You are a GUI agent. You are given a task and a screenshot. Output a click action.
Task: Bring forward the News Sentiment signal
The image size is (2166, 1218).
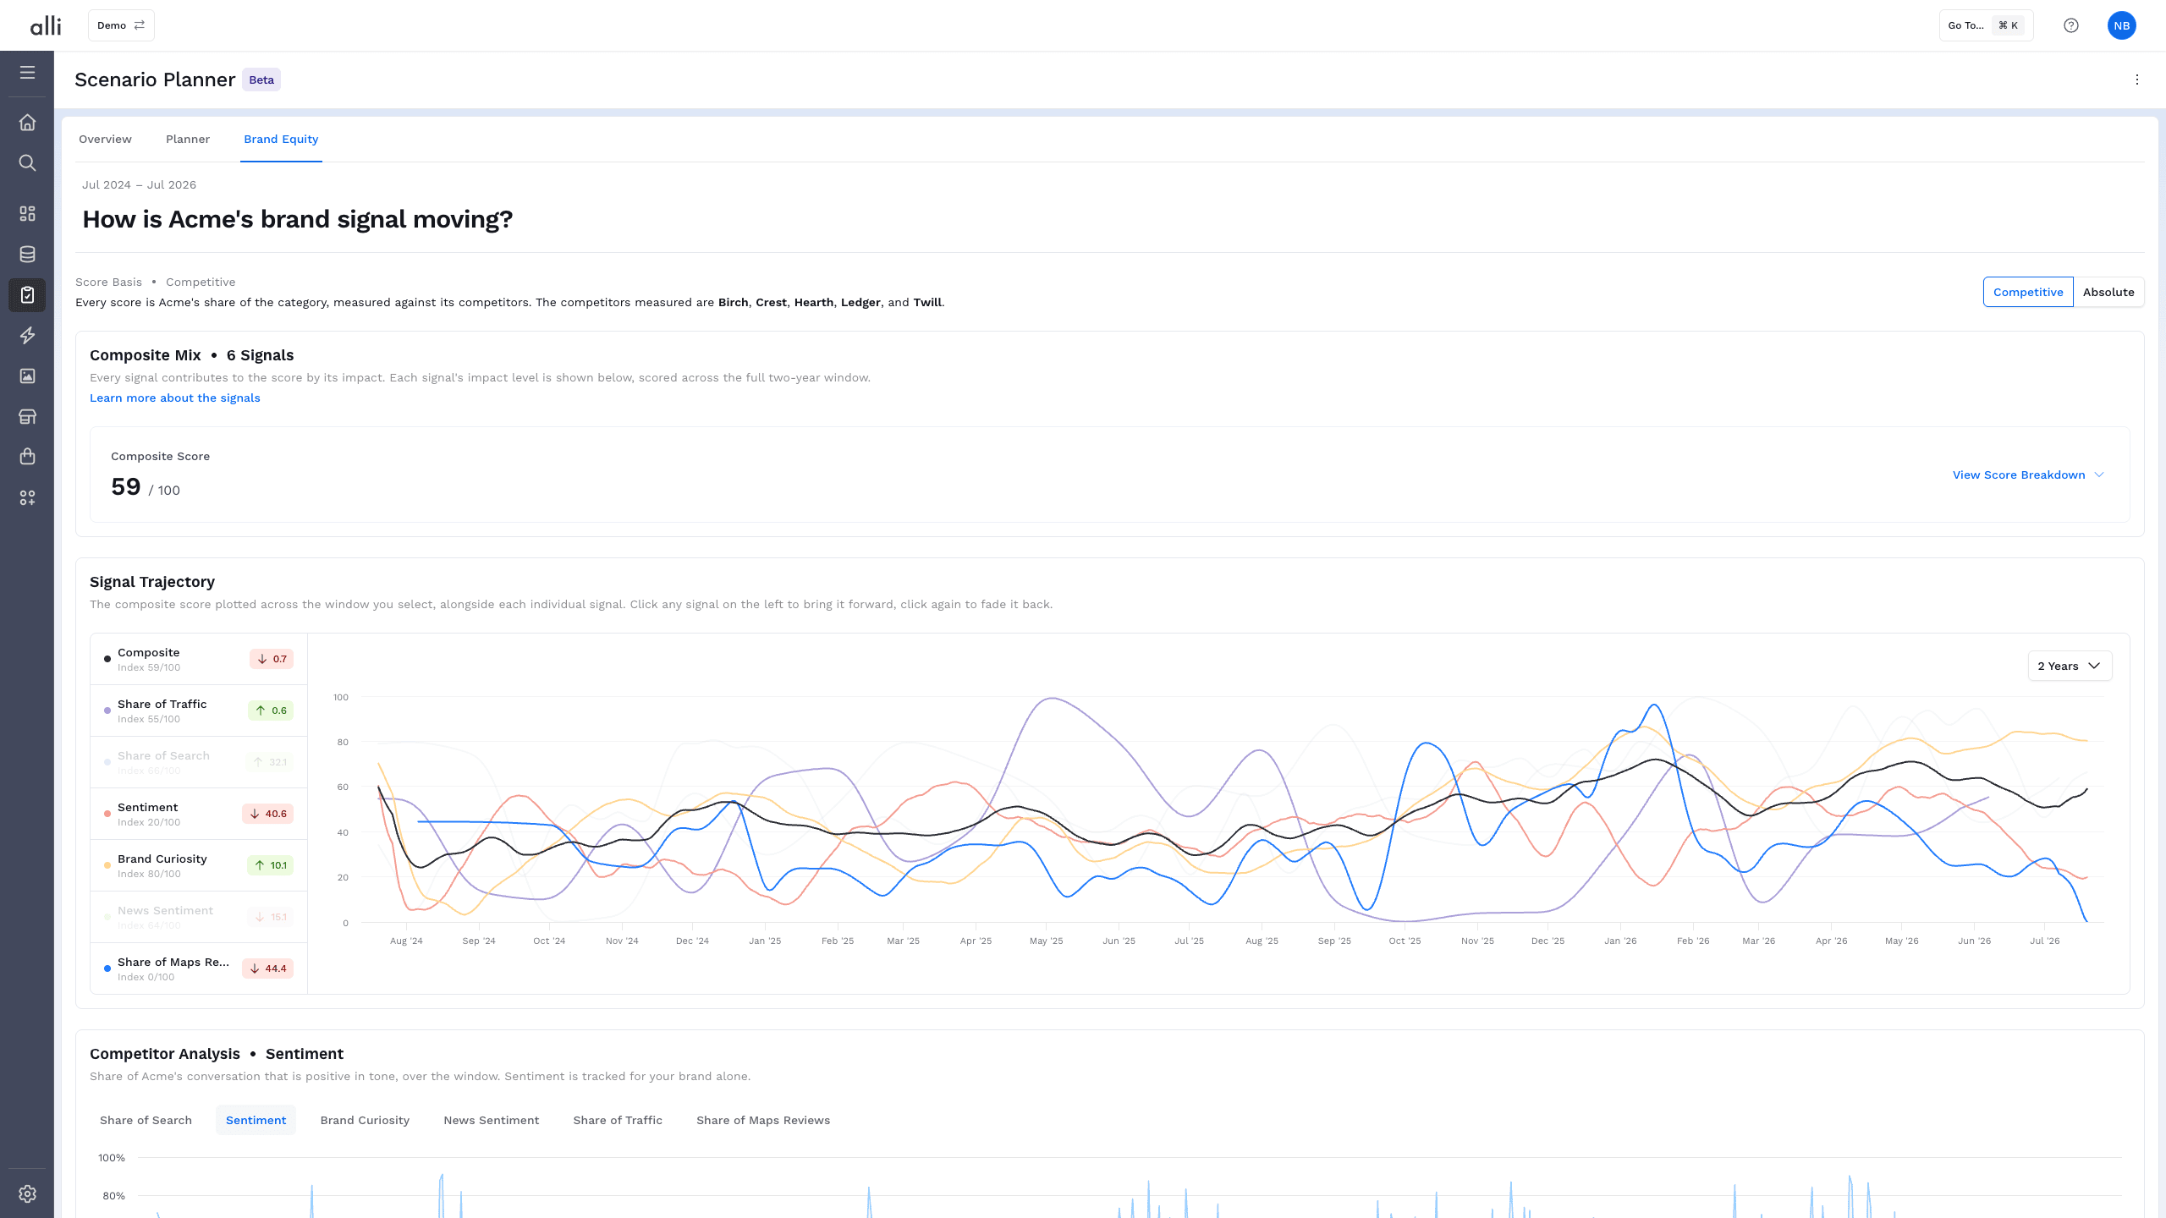199,917
